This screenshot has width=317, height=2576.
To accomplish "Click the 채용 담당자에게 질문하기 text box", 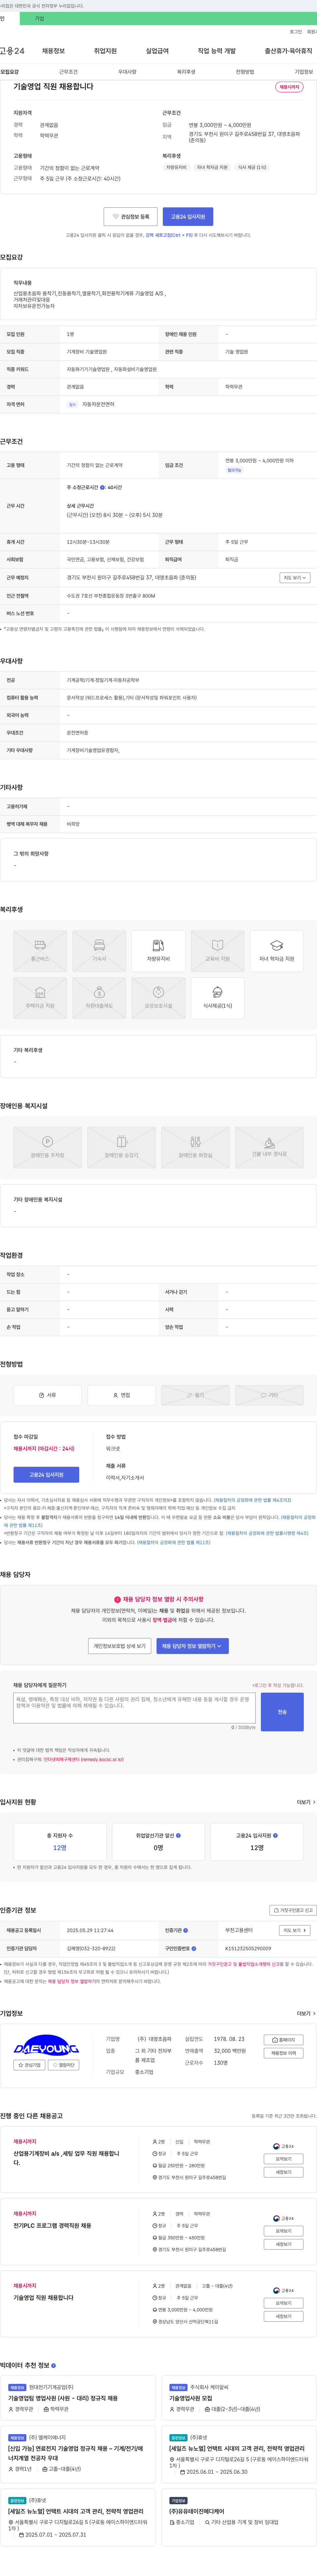I will (134, 1708).
